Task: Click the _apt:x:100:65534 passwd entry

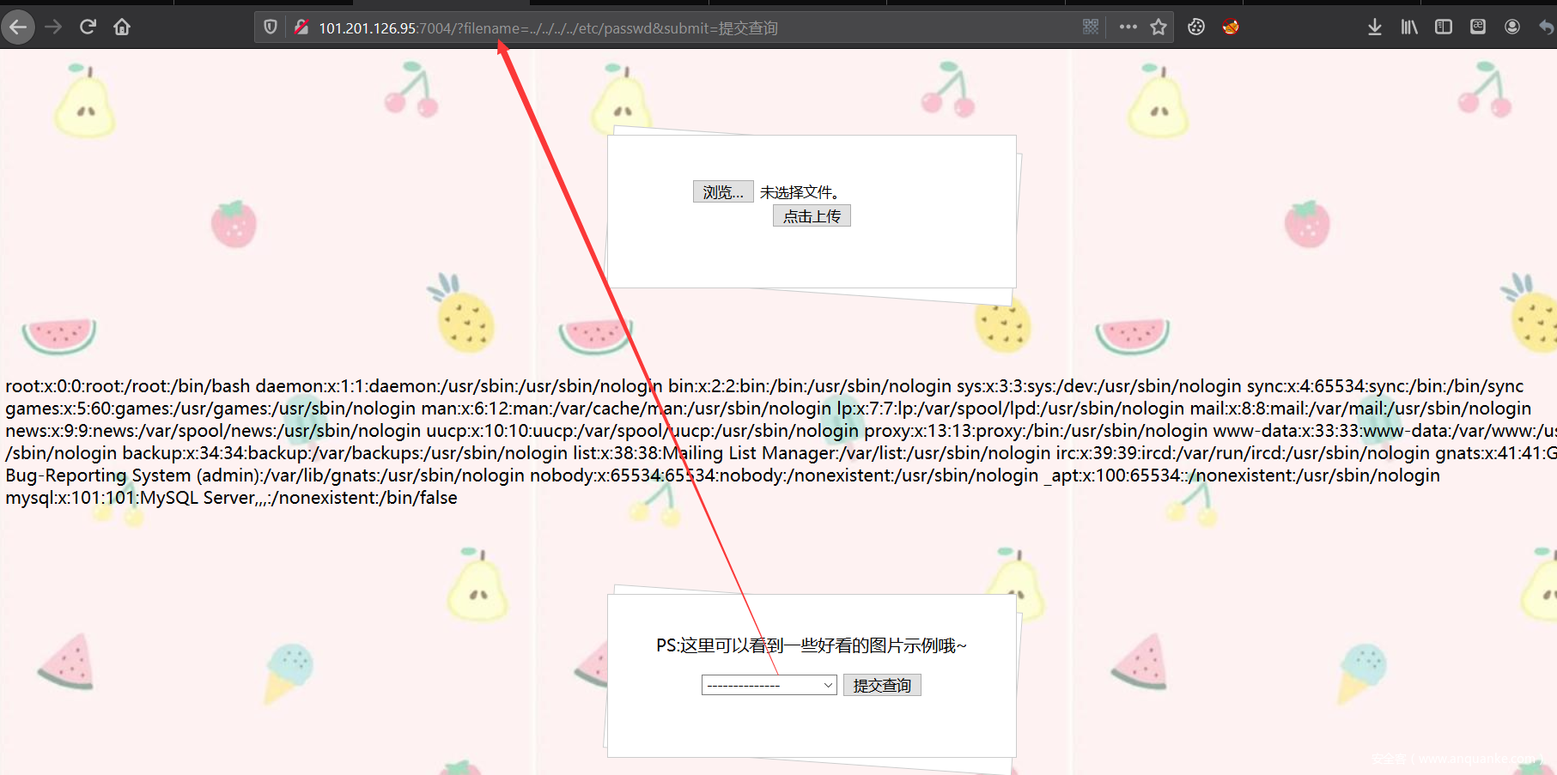Action: (x=1242, y=475)
